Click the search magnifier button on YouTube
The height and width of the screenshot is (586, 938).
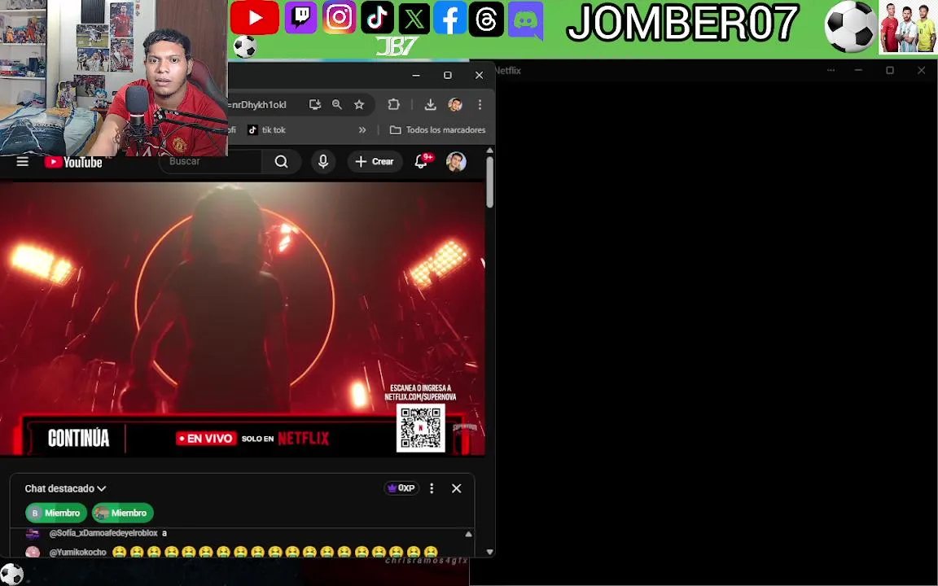tap(281, 161)
